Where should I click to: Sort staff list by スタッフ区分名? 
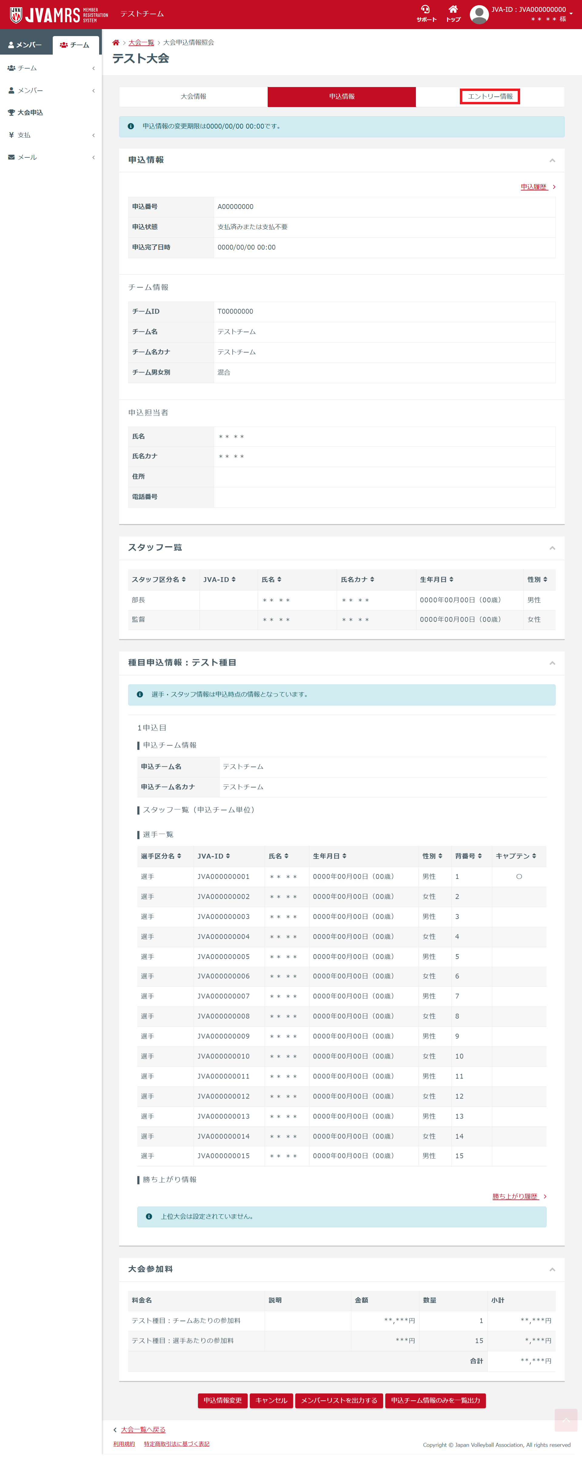click(x=159, y=580)
